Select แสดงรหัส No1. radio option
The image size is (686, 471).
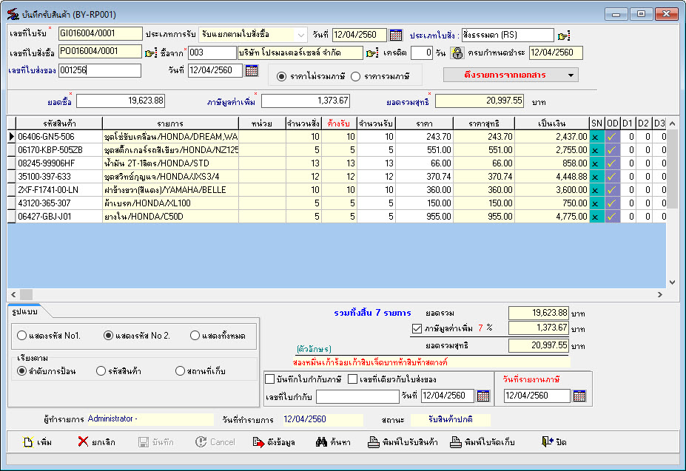tap(21, 336)
